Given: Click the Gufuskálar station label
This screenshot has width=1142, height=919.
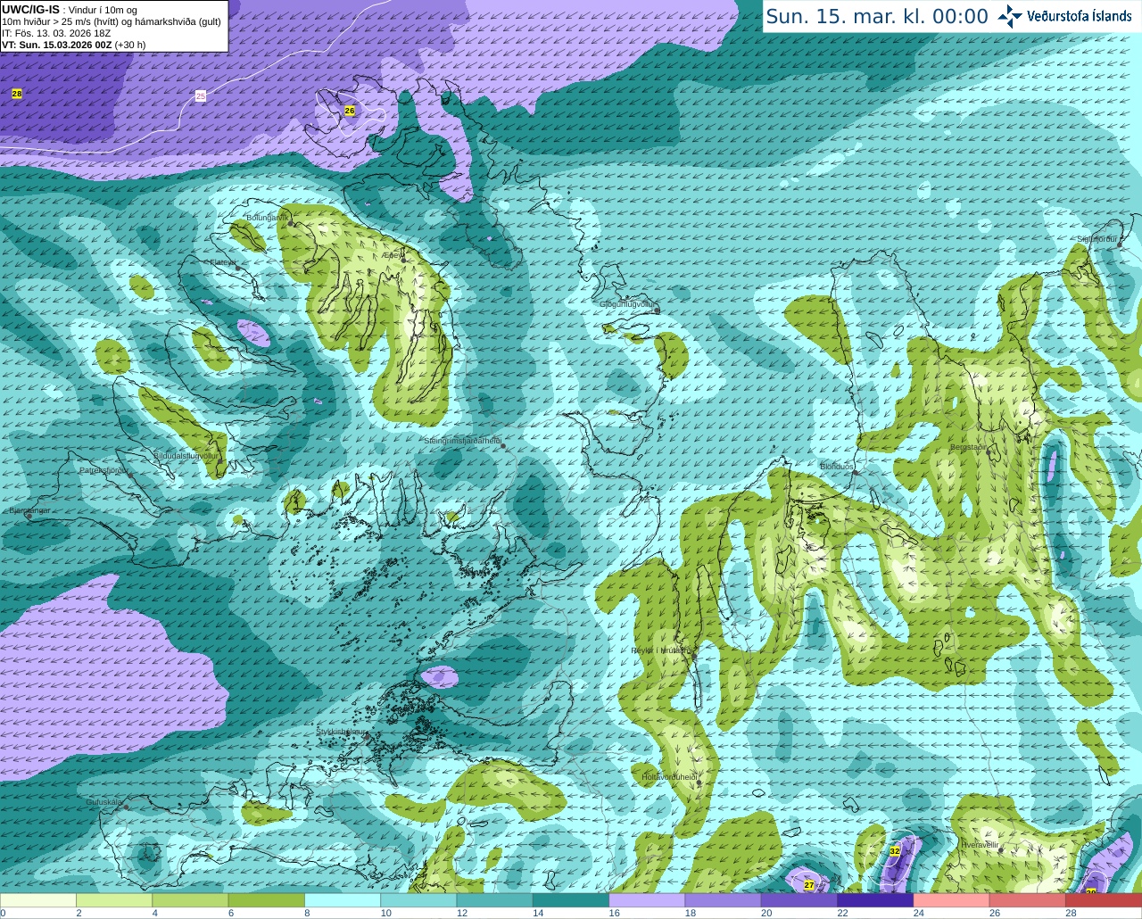Looking at the screenshot, I should 103,801.
